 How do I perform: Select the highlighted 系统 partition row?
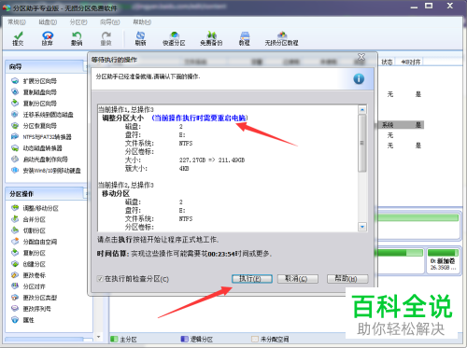402,125
